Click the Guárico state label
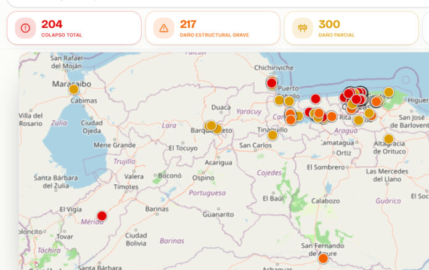Viewport: 429px width, 270px height. coord(388,201)
